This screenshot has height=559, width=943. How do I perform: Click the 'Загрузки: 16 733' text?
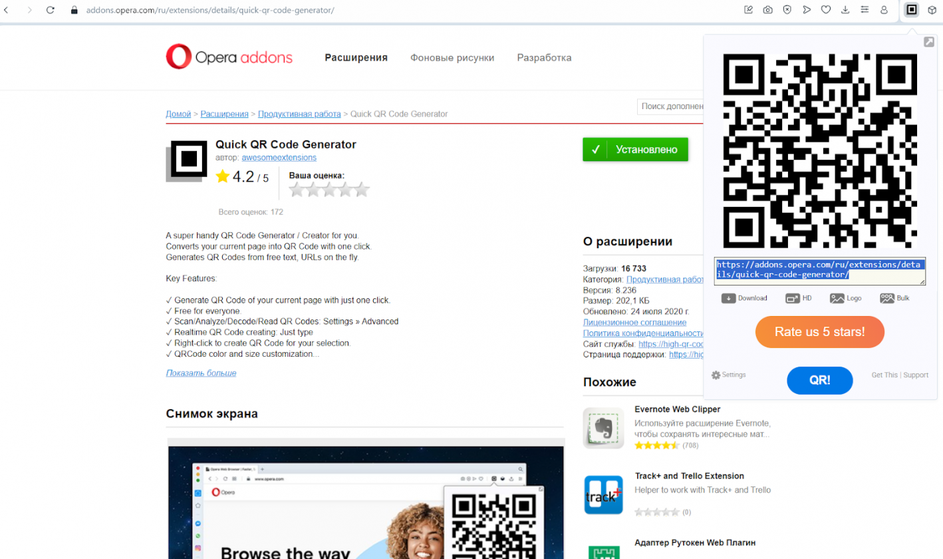(x=616, y=268)
